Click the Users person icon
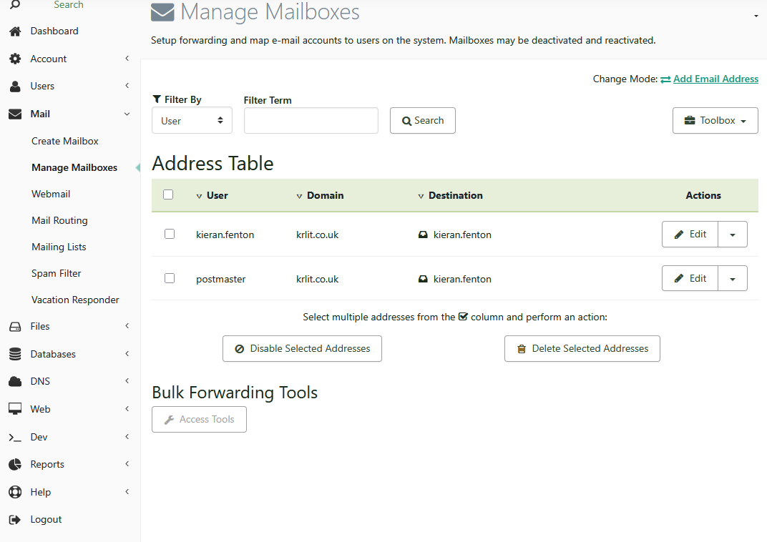Image resolution: width=767 pixels, height=542 pixels. click(x=14, y=87)
